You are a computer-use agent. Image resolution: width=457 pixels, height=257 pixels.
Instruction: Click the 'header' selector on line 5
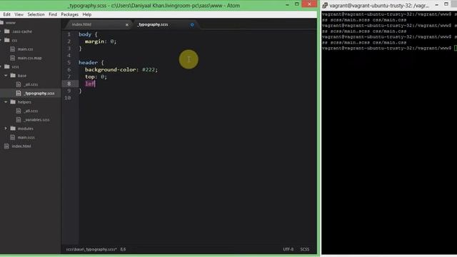tap(88, 62)
